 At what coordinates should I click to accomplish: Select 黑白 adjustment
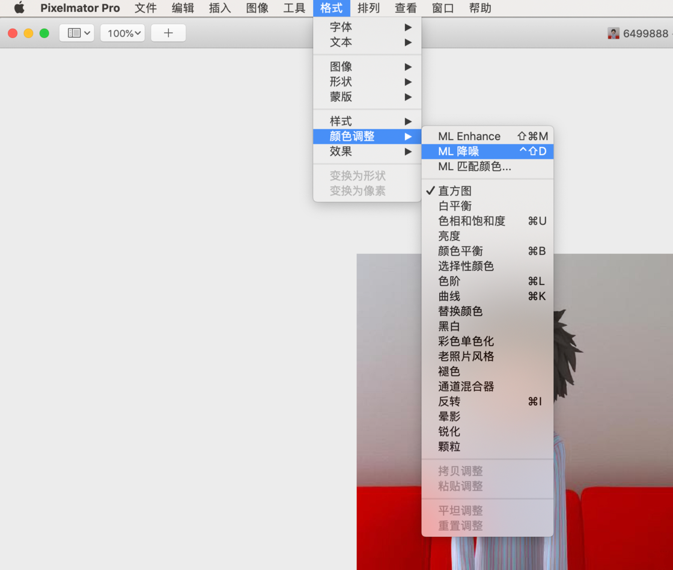487,326
